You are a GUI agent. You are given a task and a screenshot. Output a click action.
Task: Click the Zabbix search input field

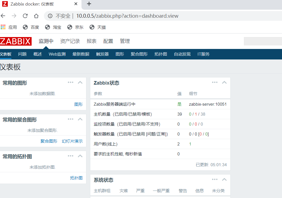(x=263, y=41)
